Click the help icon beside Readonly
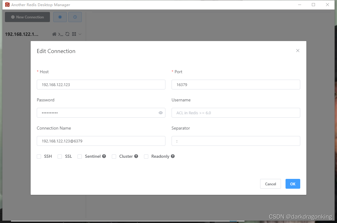Viewport: 337px width, 223px height. [173, 156]
